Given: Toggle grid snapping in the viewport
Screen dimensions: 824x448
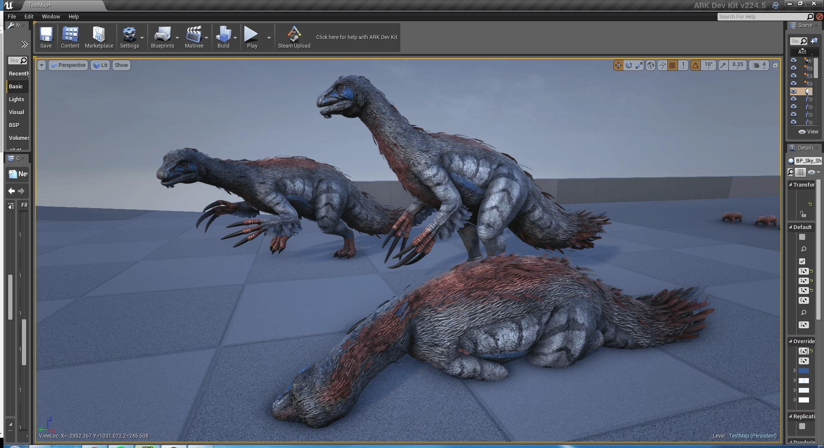Looking at the screenshot, I should coord(673,65).
